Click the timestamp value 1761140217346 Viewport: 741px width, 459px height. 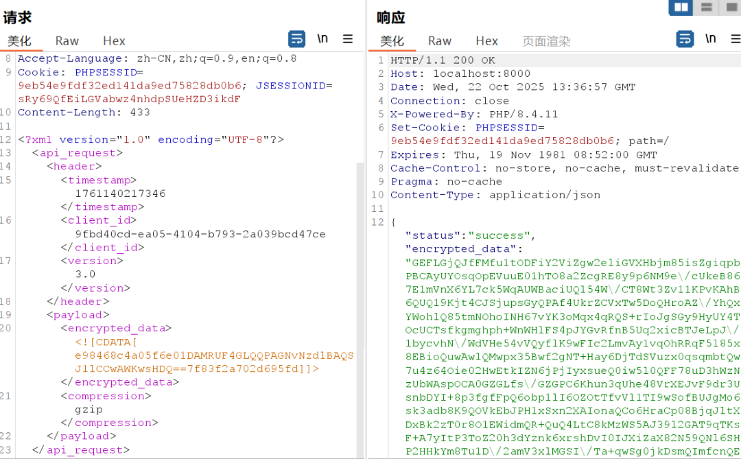121,193
